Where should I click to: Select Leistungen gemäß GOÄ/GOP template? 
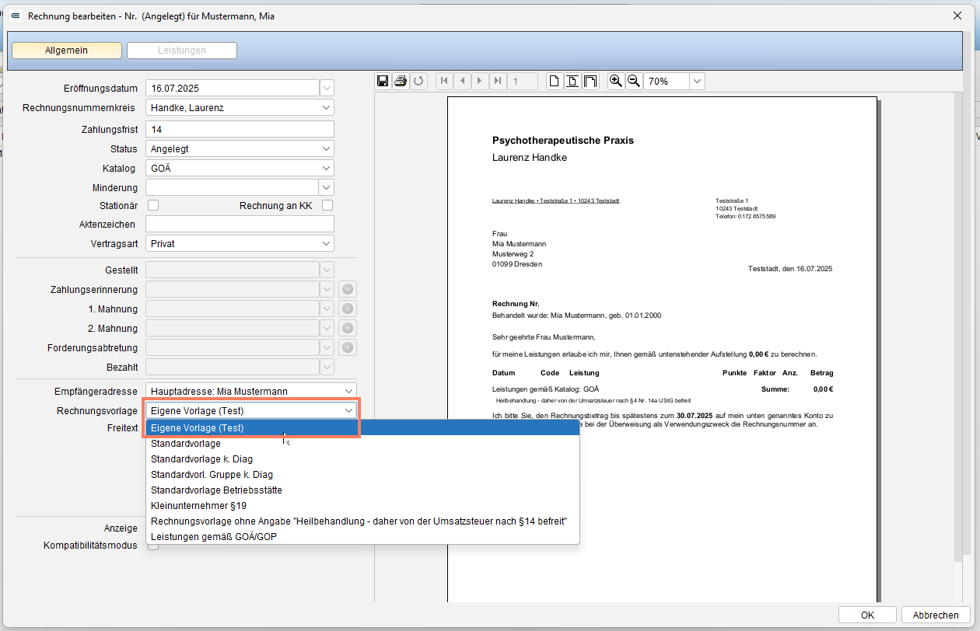[362, 537]
